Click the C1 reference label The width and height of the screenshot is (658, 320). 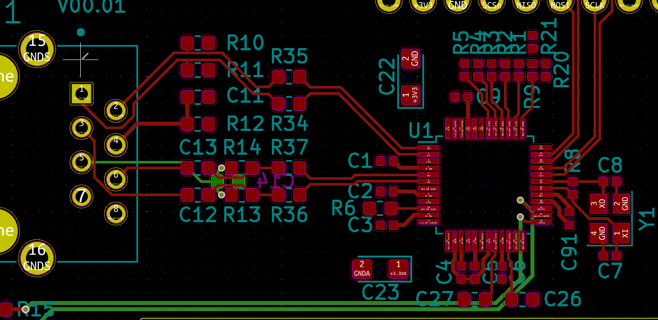click(x=360, y=161)
